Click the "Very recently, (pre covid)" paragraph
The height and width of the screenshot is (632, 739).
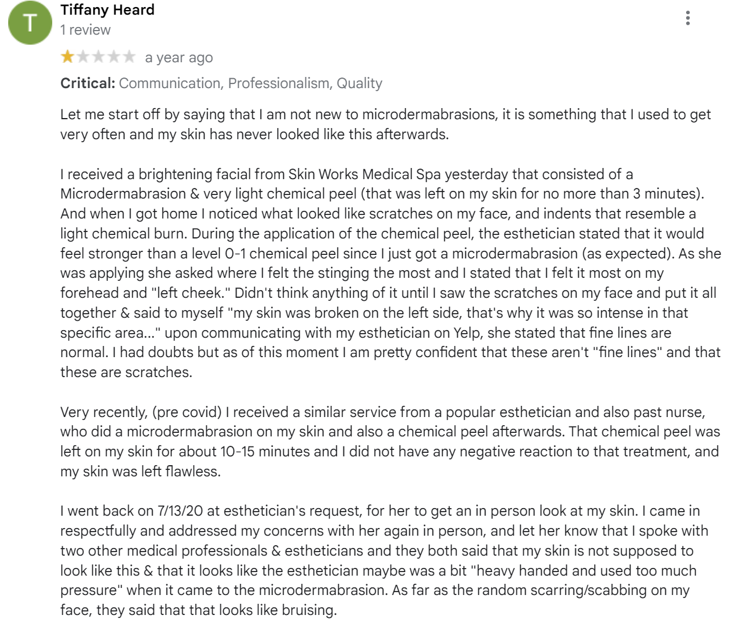coord(390,442)
